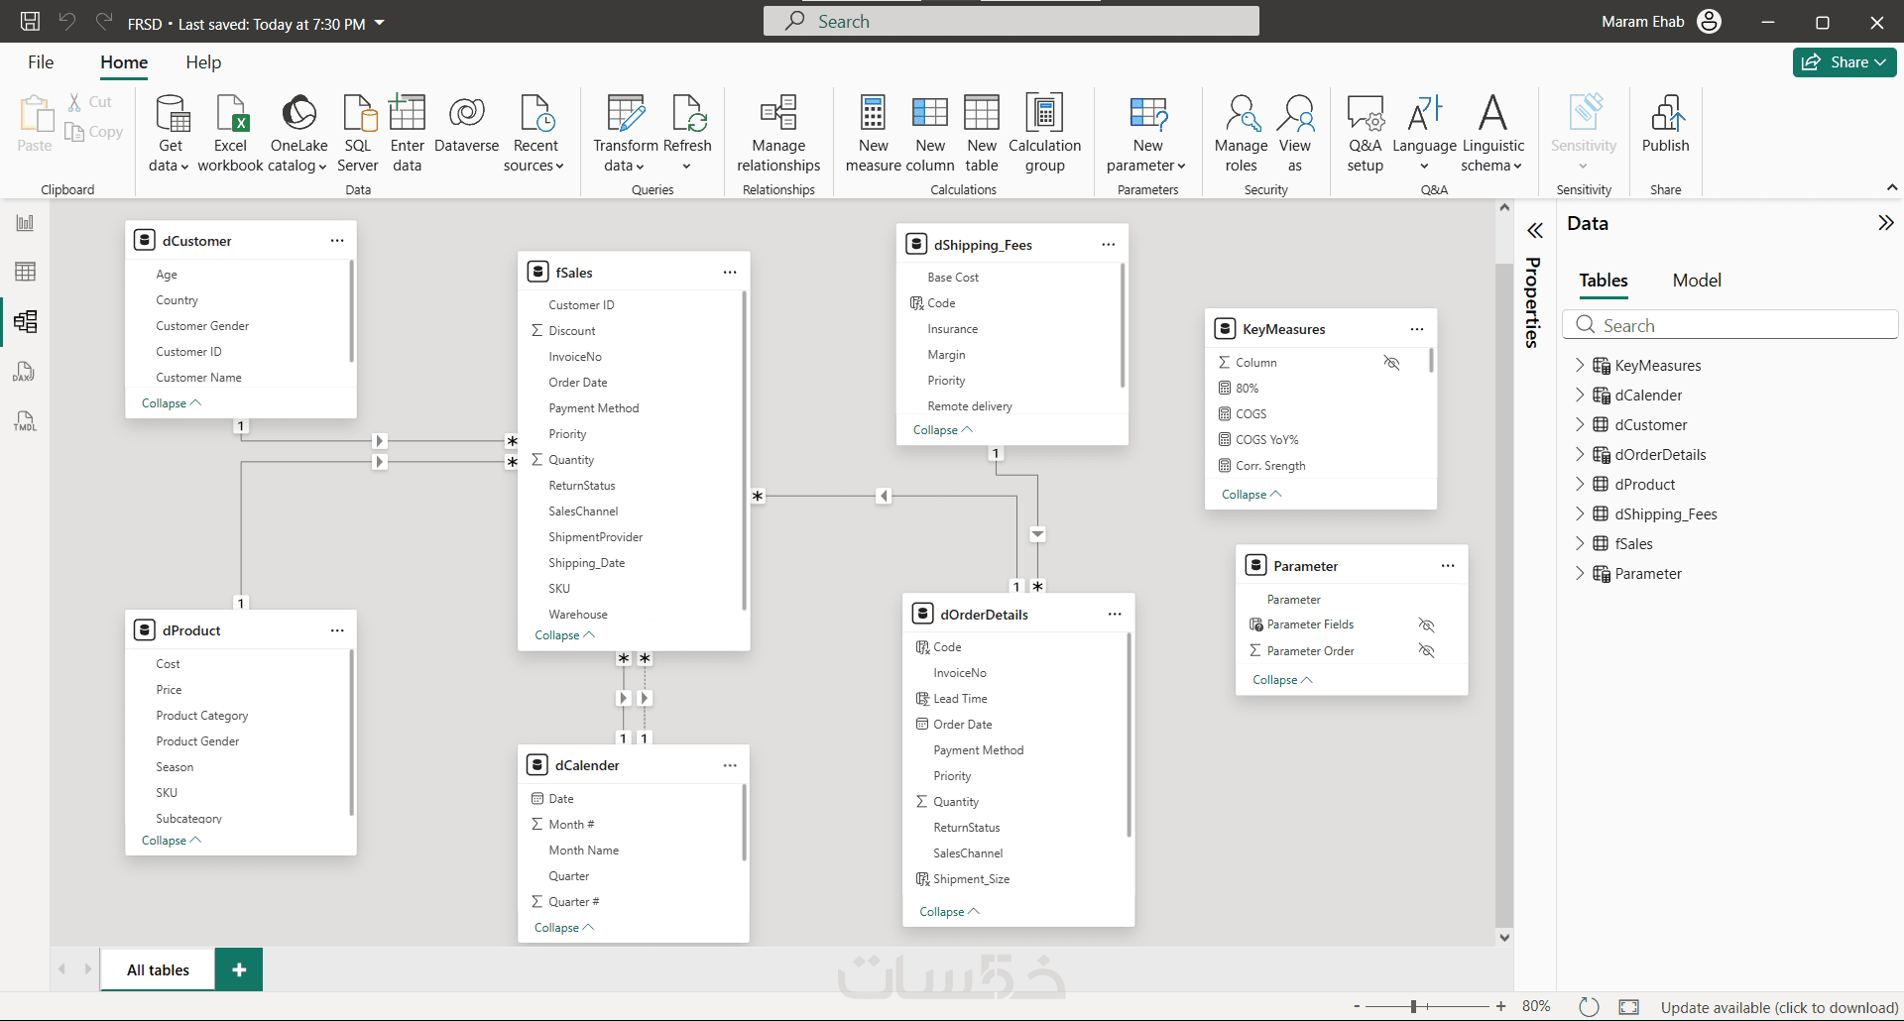The width and height of the screenshot is (1904, 1021).
Task: Click the zoom slider handle
Action: point(1413,1006)
